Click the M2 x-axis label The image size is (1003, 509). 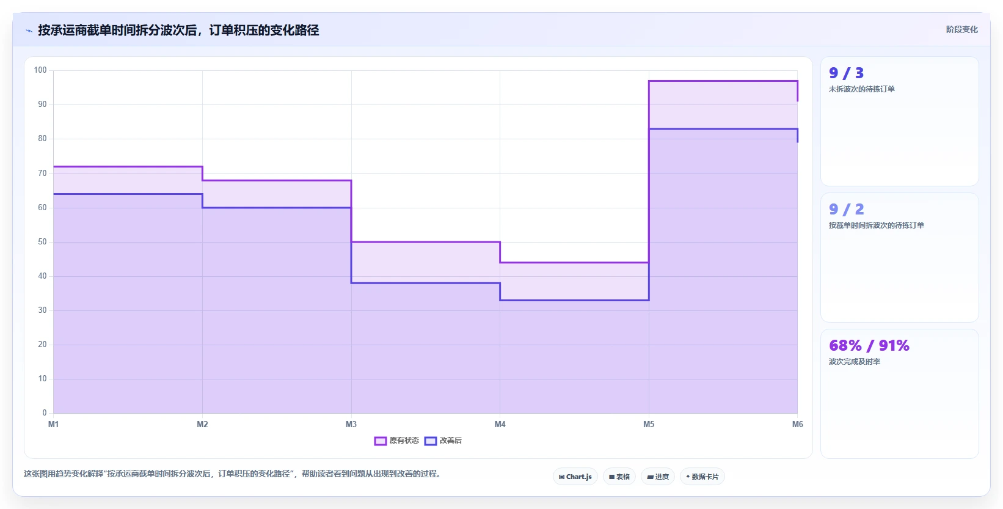202,424
